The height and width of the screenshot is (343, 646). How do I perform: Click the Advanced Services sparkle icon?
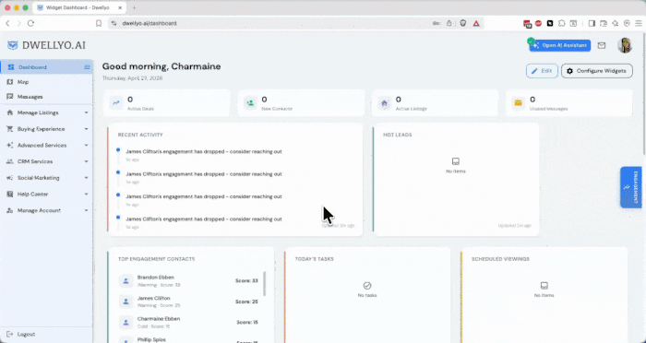(10, 146)
